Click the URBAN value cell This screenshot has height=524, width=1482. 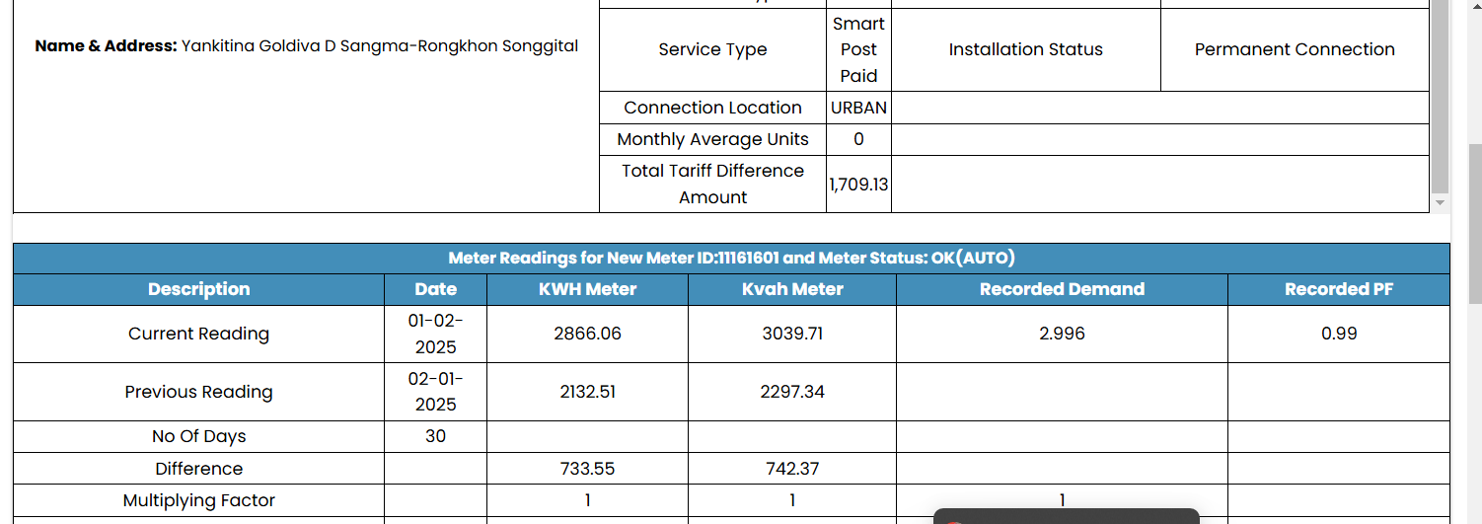click(858, 108)
